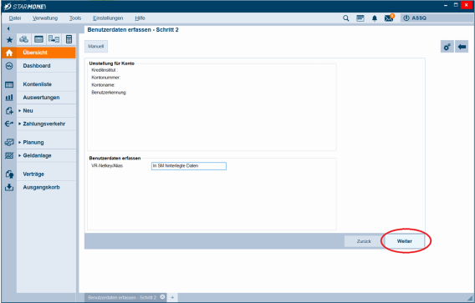Click the ASSQ user power button
The width and height of the screenshot is (475, 303).
[x=415, y=18]
